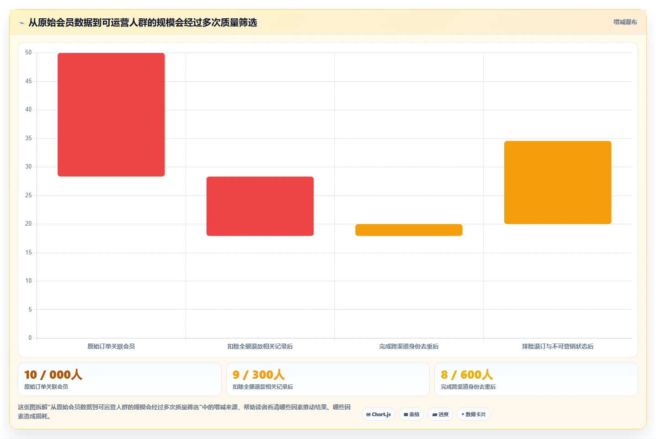This screenshot has width=656, height=439.
Task: Click the 数据卡片 tag chip
Action: pos(474,414)
